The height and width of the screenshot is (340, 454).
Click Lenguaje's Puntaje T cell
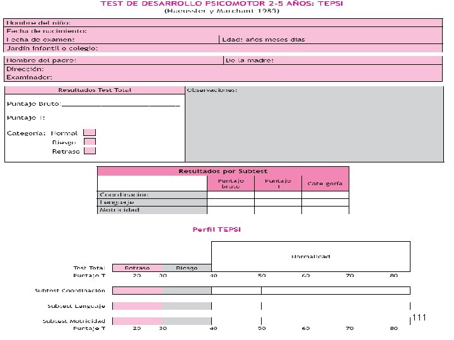tap(278, 202)
